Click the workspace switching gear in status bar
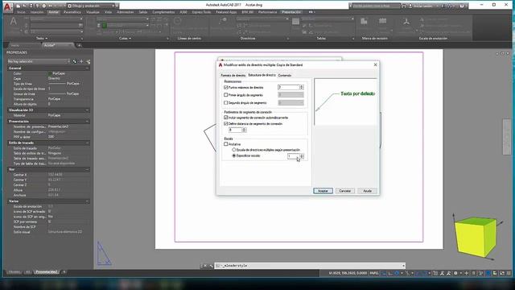This screenshot has width=515, height=290. pos(455,273)
